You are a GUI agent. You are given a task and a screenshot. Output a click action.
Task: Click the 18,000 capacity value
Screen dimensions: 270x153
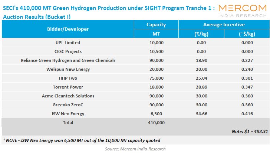(x=157, y=87)
